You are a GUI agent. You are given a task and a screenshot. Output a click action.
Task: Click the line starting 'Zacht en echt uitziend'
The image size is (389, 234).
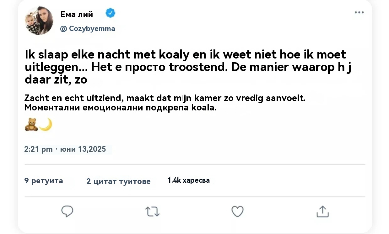(165, 98)
